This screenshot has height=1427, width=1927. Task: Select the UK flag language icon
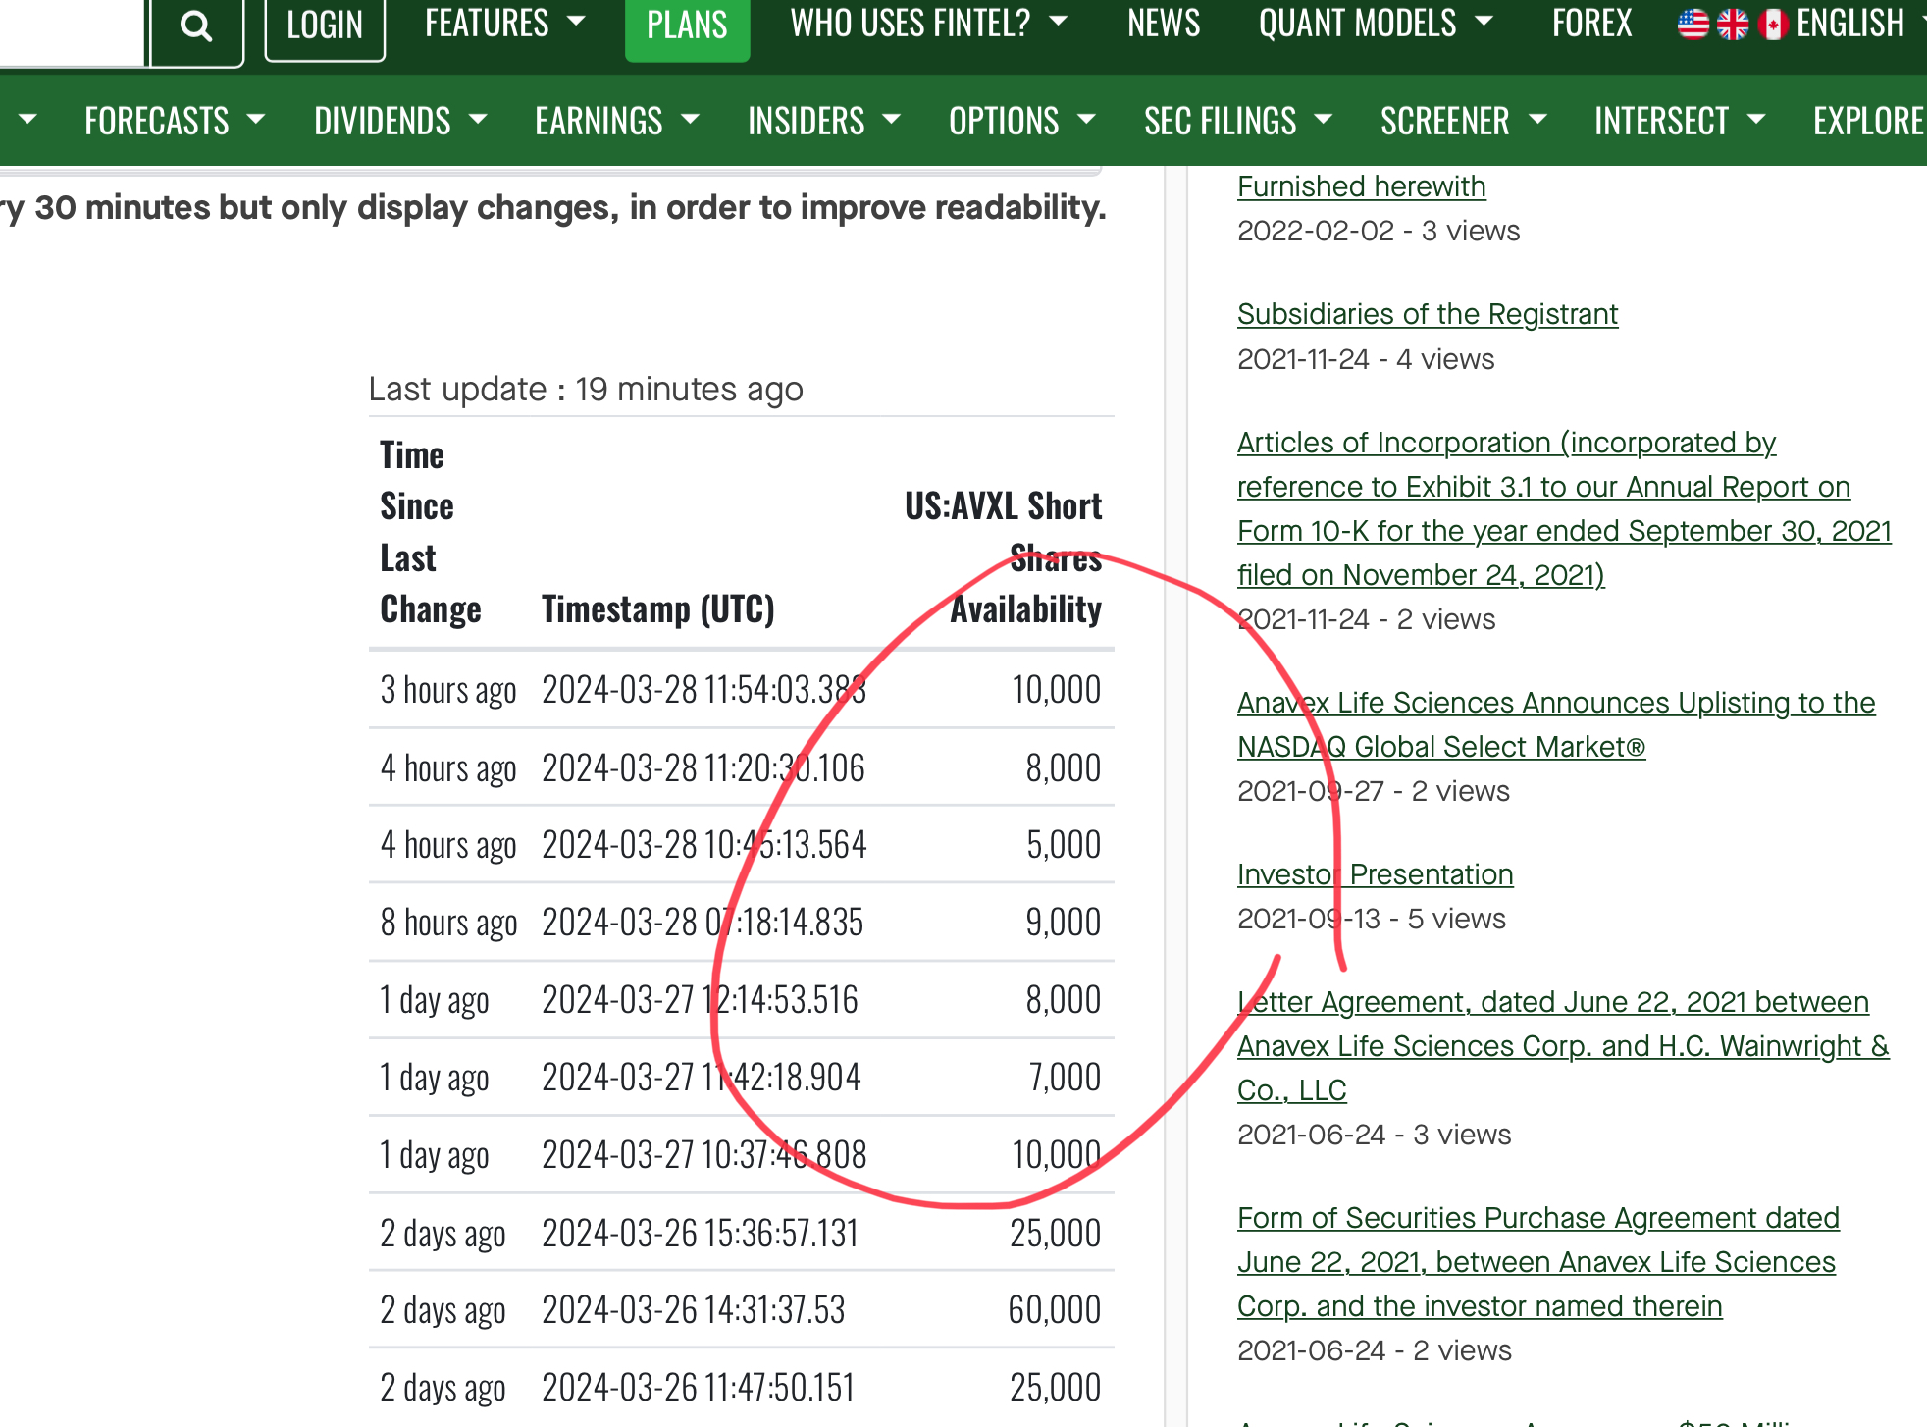click(1733, 24)
